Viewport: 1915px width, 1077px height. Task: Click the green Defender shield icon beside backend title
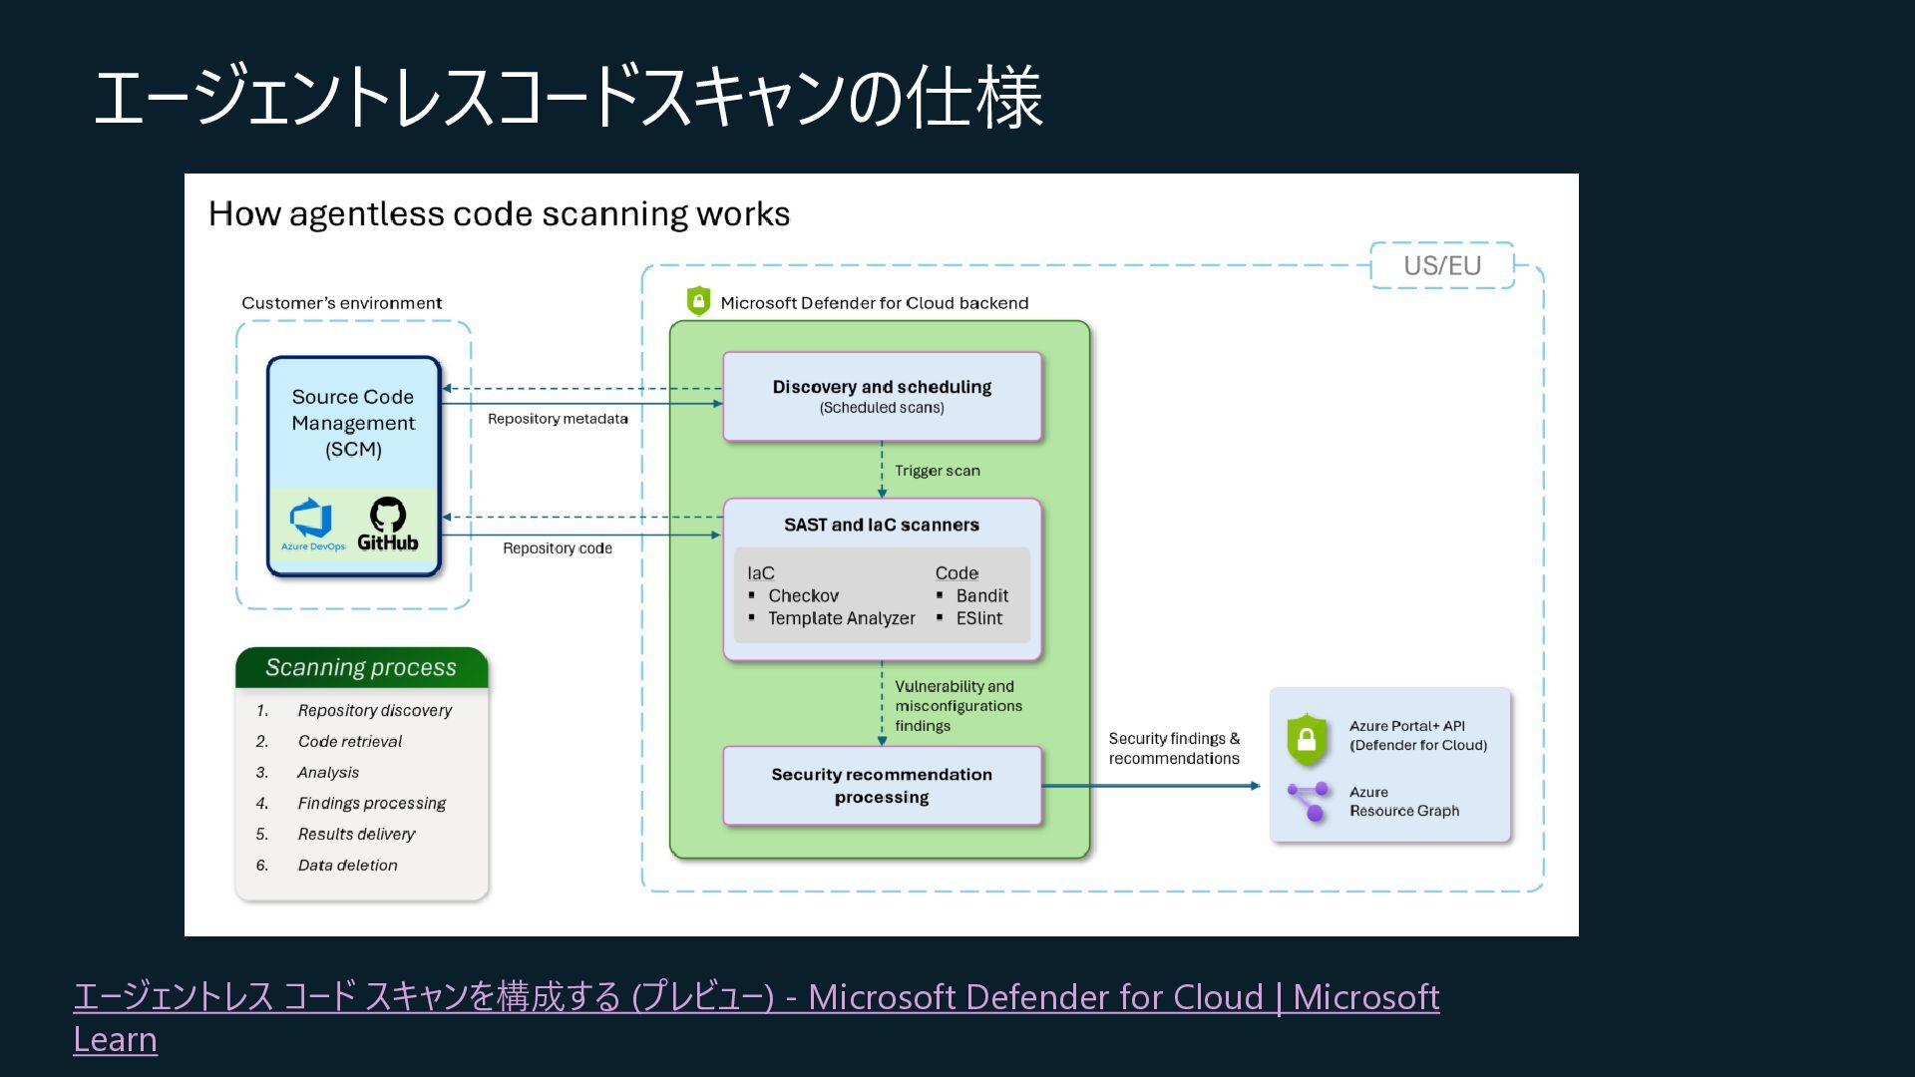coord(698,300)
